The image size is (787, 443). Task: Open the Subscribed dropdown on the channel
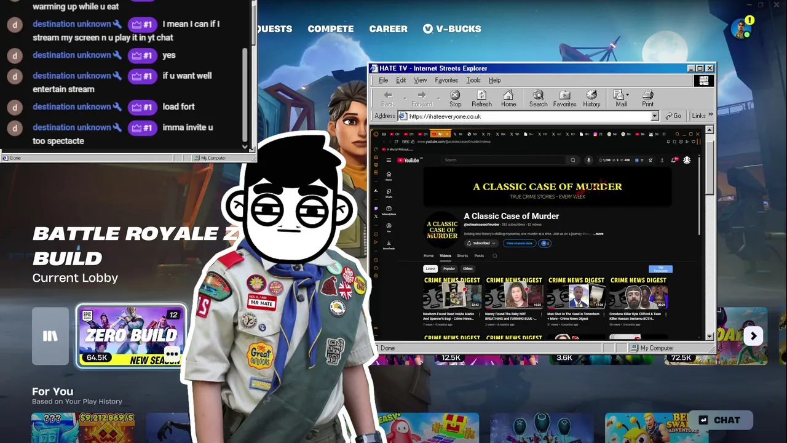(x=481, y=243)
